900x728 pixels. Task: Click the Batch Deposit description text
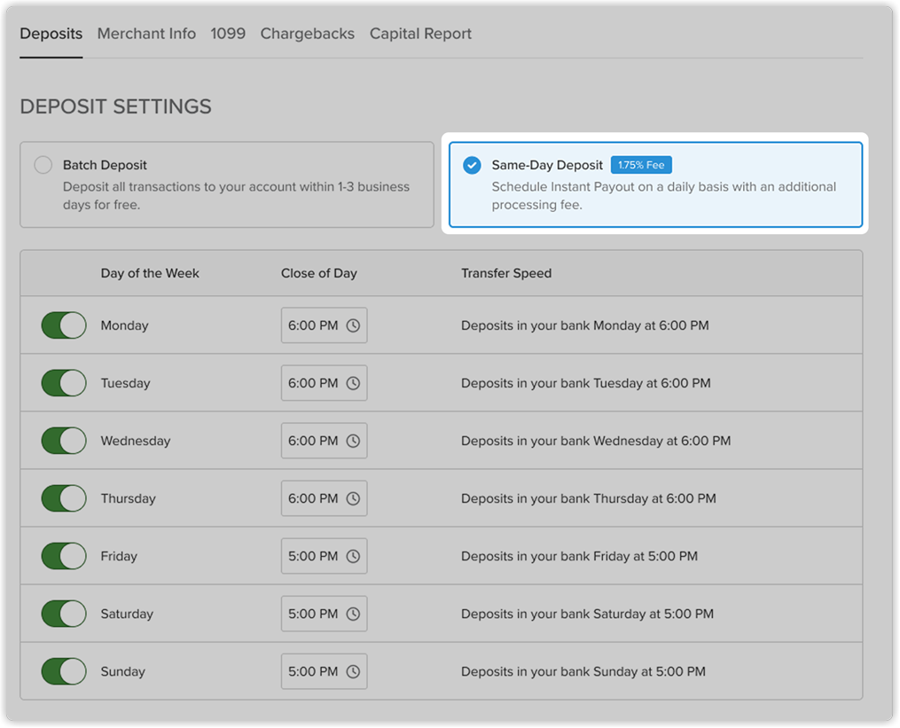(x=236, y=196)
